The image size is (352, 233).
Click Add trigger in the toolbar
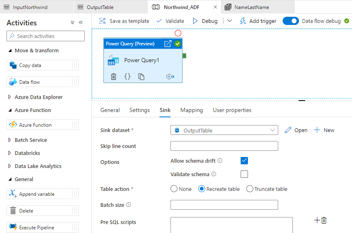(x=258, y=21)
